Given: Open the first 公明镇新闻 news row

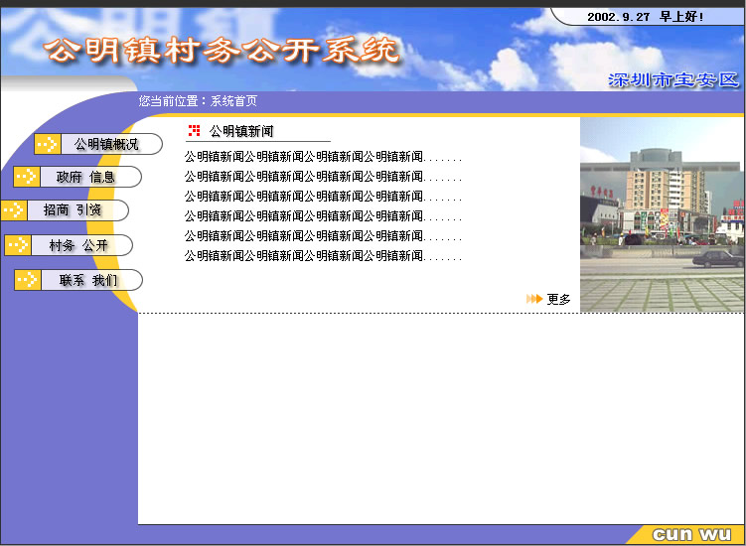Looking at the screenshot, I should tap(323, 157).
